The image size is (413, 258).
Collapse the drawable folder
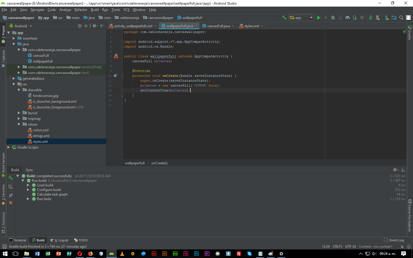[19, 90]
